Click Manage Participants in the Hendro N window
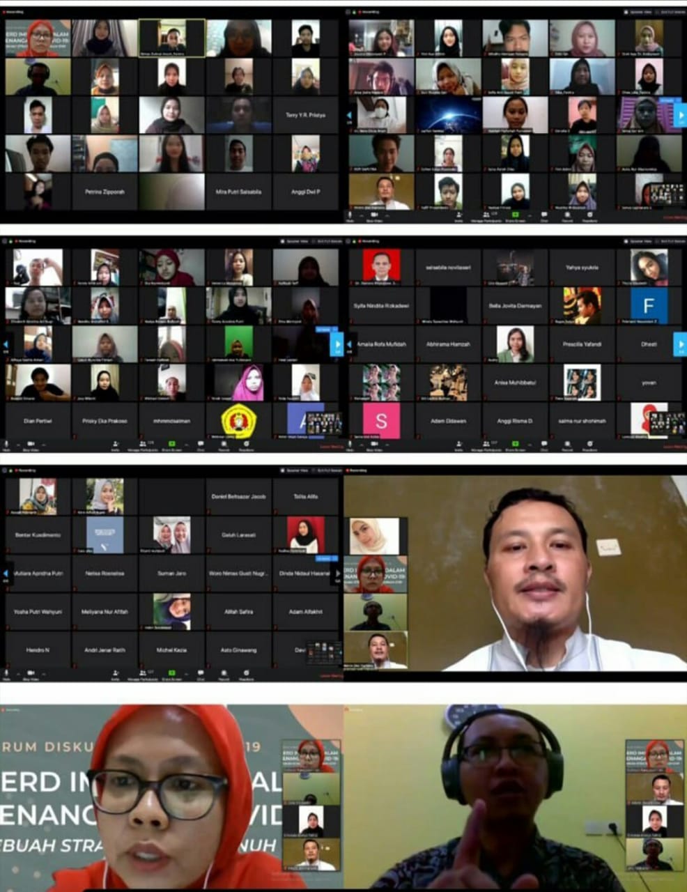 coord(144,673)
